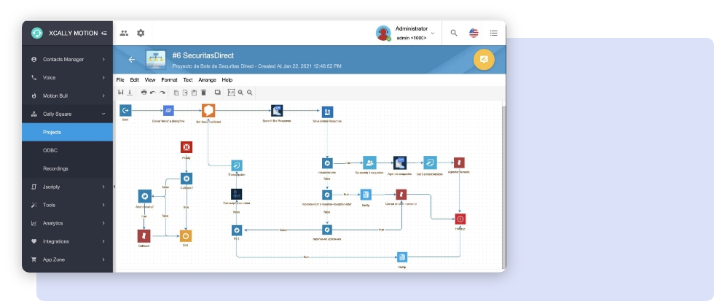Viewport: 714px width, 301px height.
Task: Select Projects in the sidebar
Action: pos(67,132)
